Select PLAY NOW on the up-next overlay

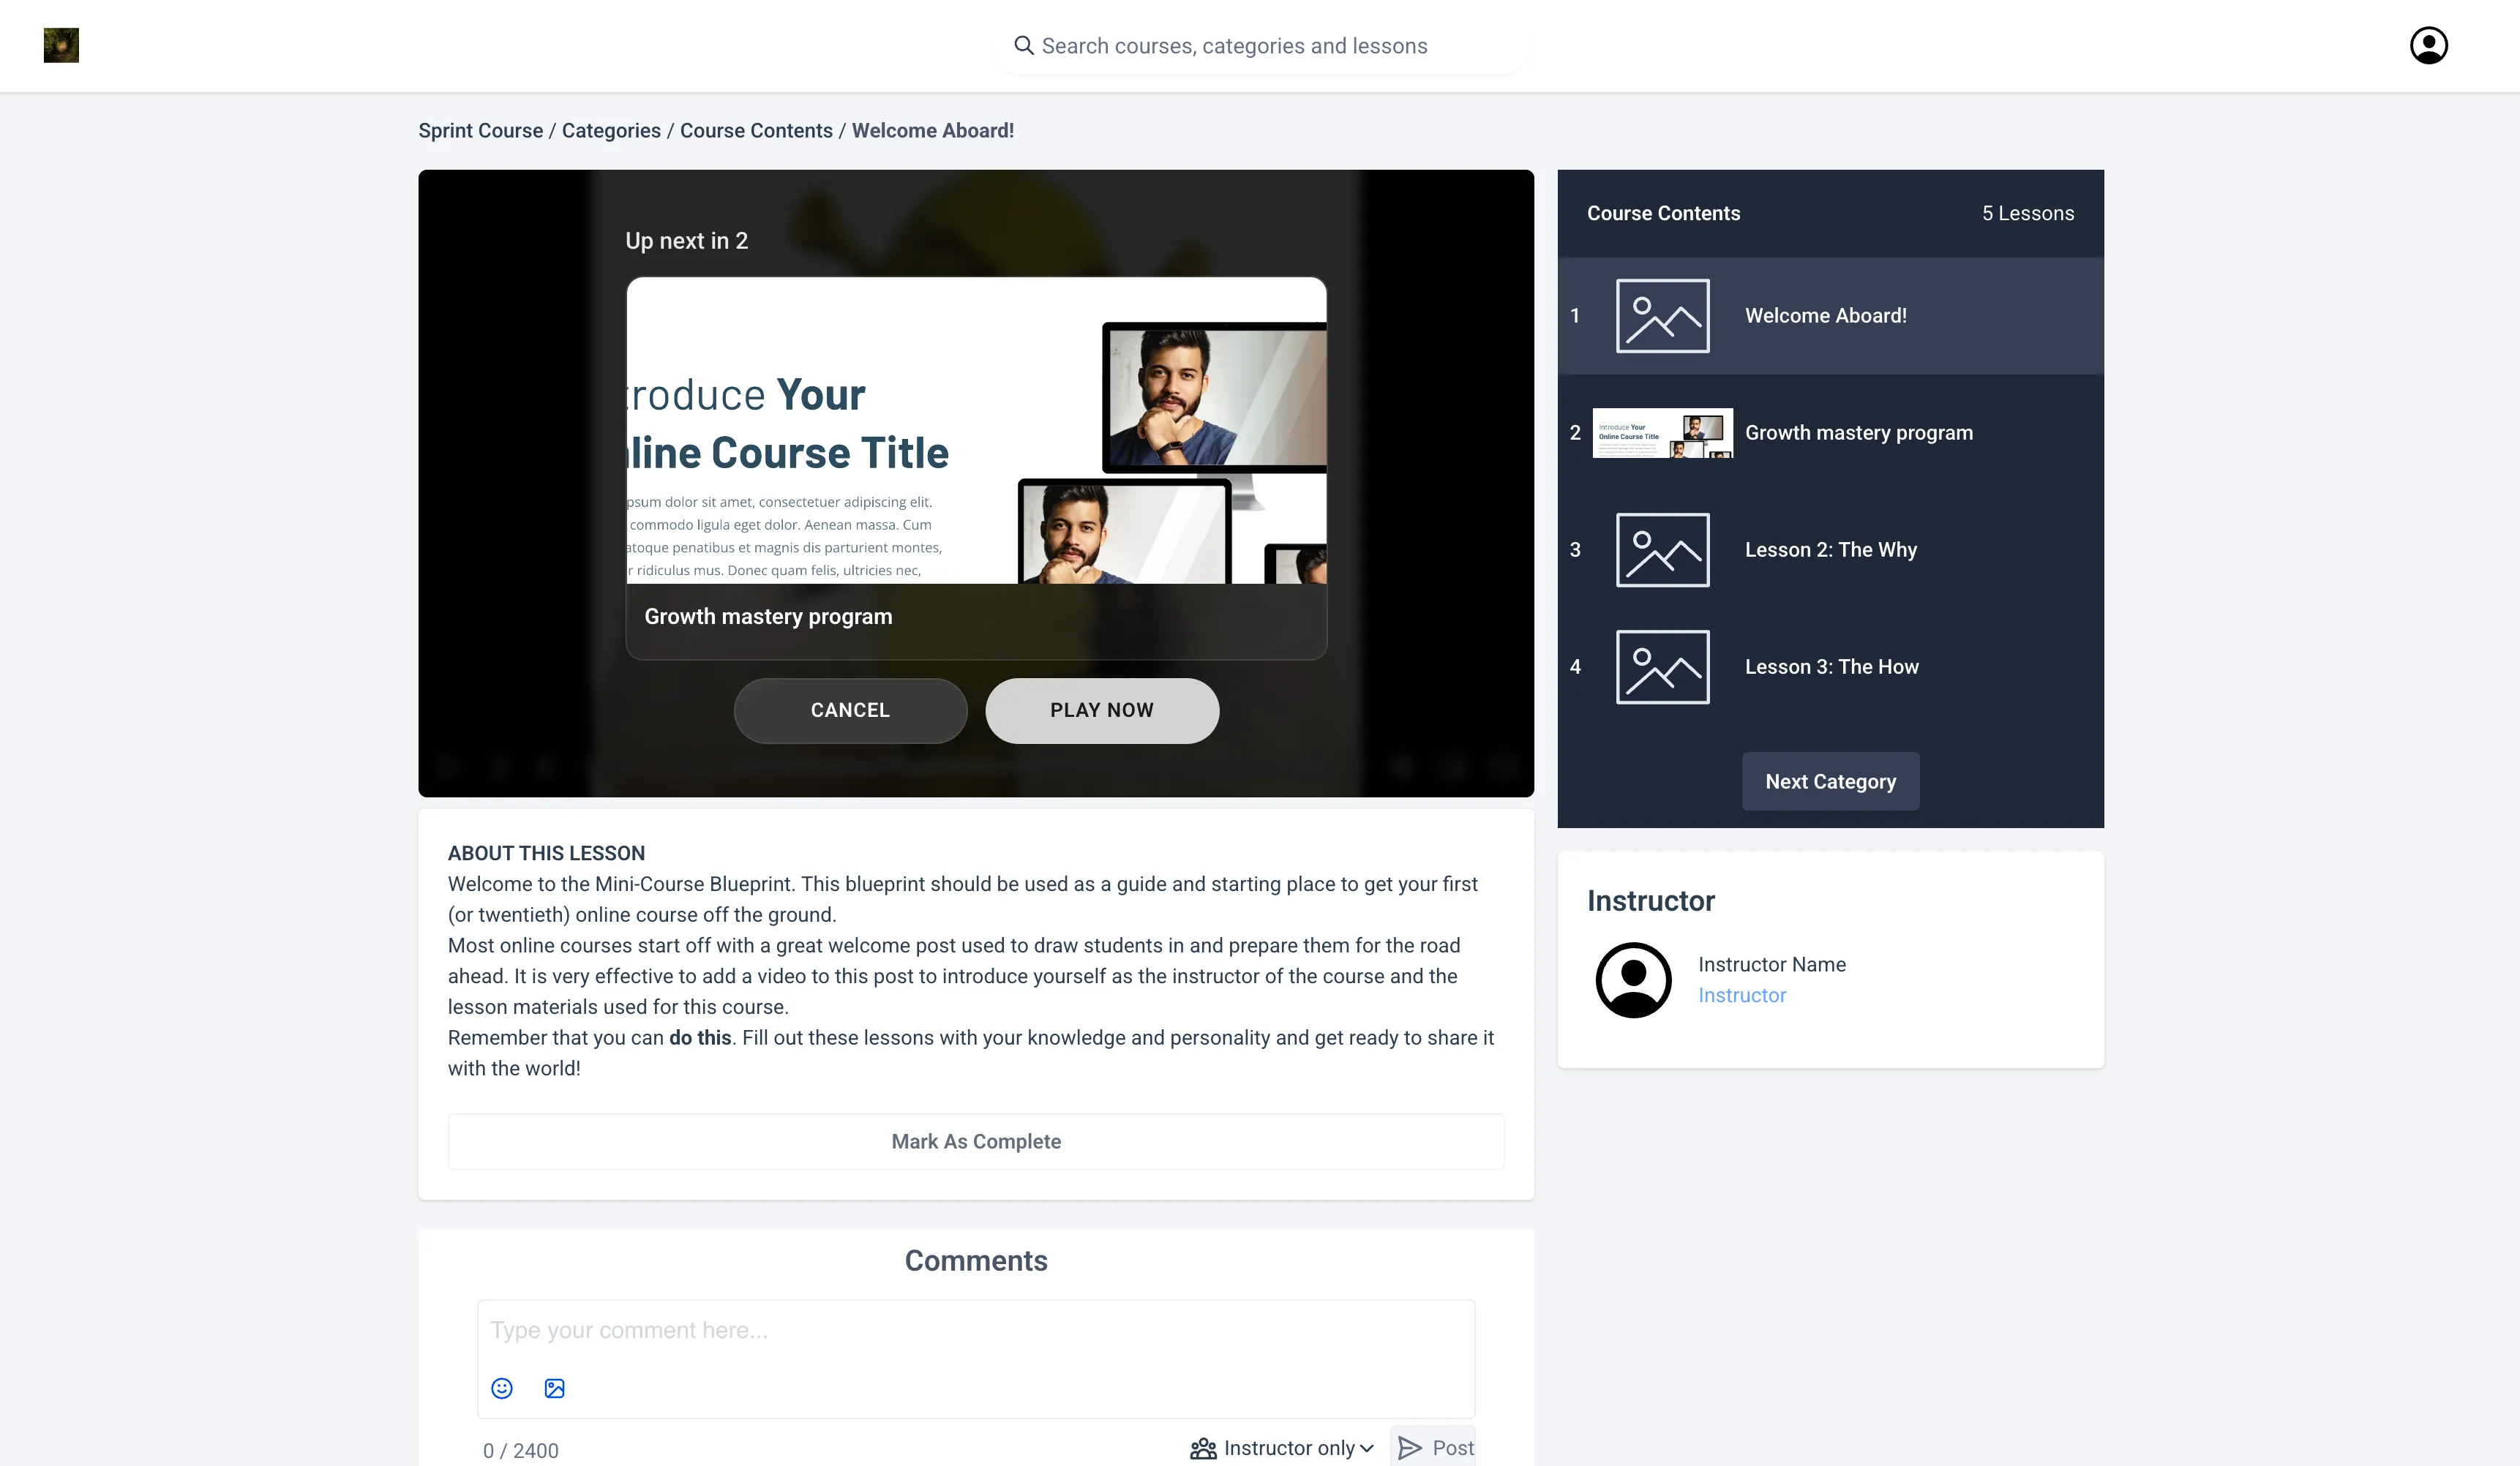coord(1101,710)
